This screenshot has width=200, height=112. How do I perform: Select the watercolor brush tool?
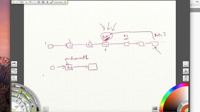point(24,88)
